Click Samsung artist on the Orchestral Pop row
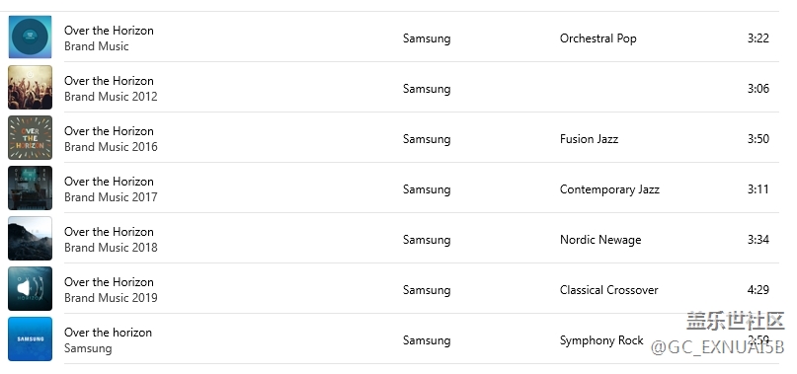Screen dimensions: 797x374 [x=427, y=38]
